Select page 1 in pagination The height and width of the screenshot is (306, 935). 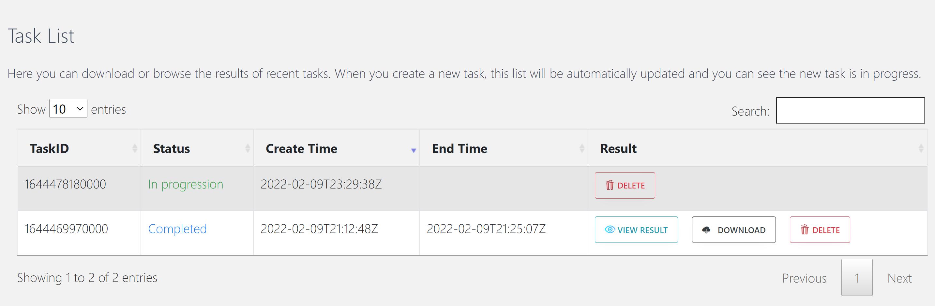tap(857, 277)
